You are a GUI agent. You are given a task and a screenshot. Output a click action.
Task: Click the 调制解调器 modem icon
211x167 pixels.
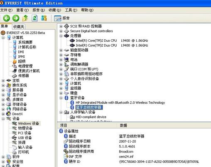pos(66,64)
